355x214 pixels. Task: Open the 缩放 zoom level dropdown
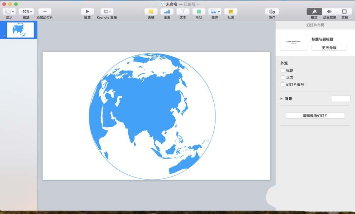click(26, 11)
